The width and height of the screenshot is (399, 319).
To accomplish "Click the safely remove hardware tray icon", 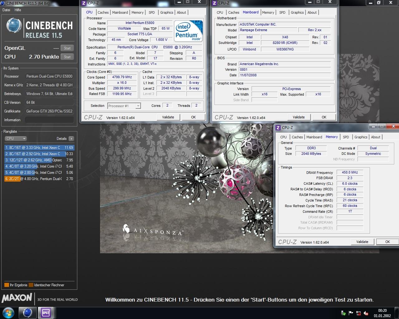I will pyautogui.click(x=344, y=313).
